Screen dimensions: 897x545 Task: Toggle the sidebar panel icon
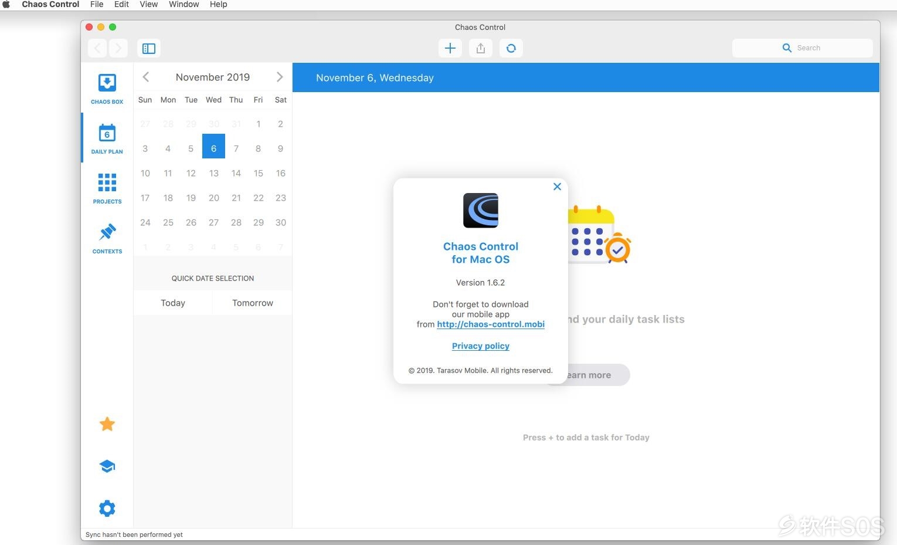point(149,48)
